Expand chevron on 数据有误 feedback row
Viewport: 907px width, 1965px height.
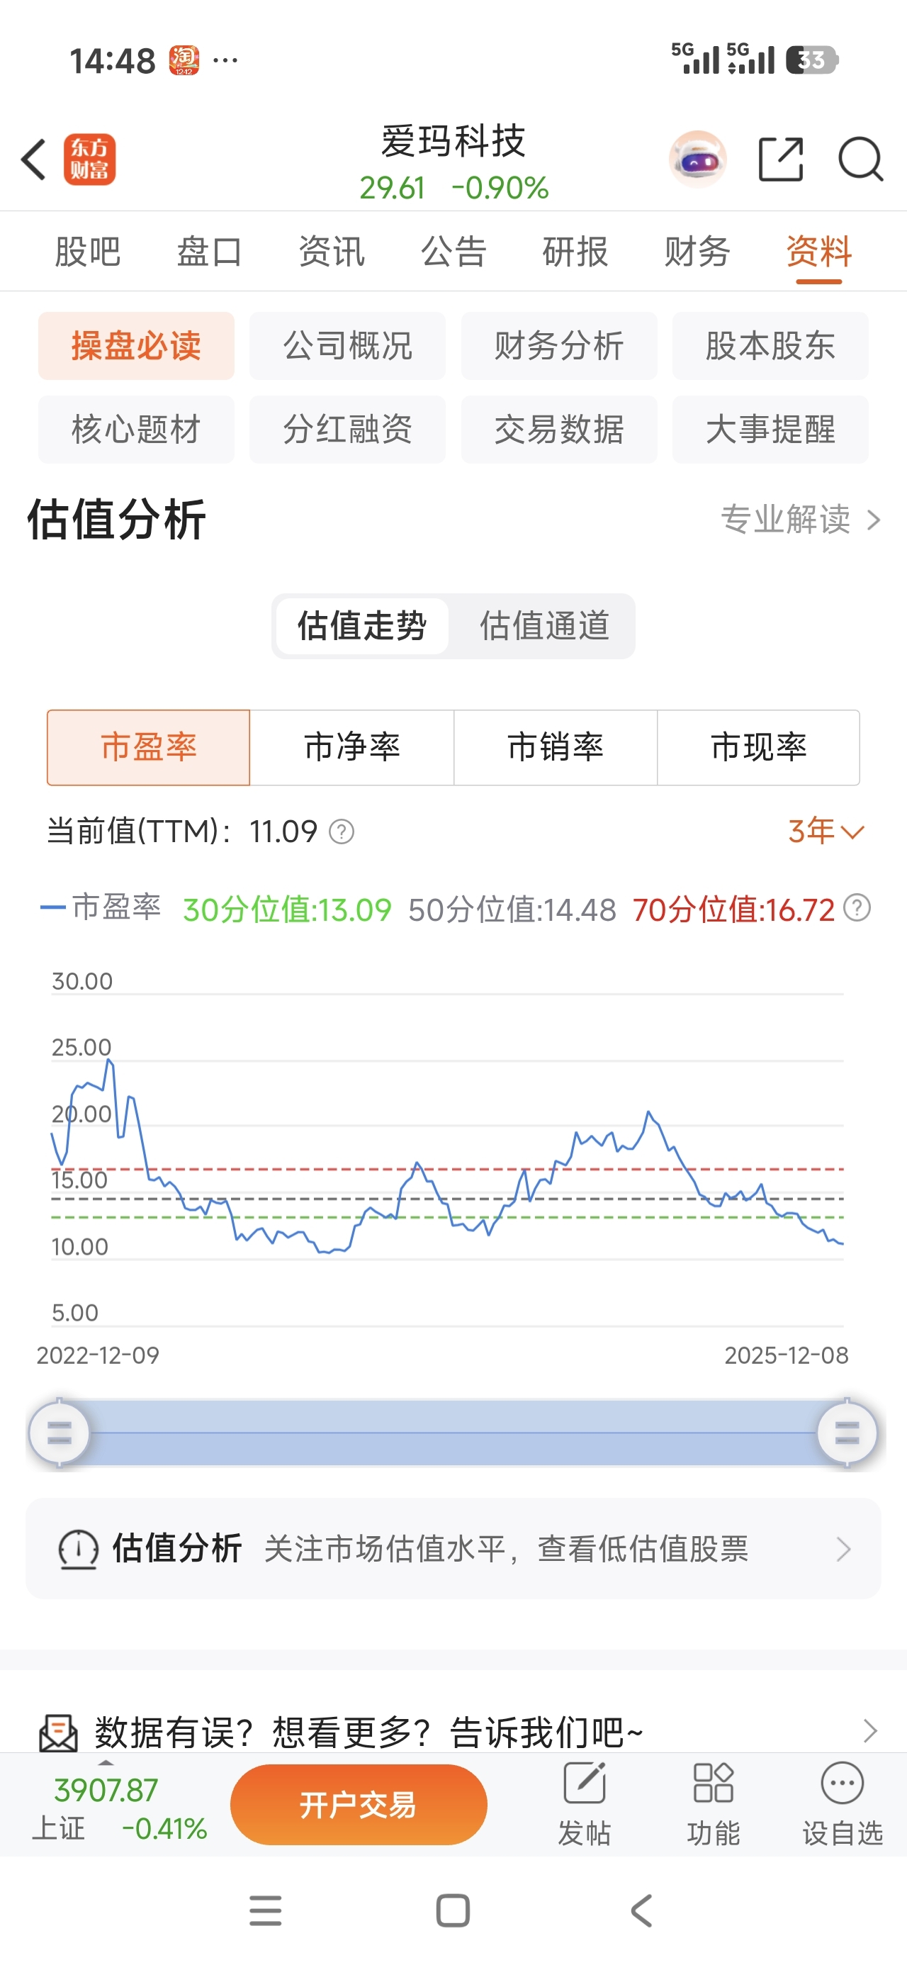(x=869, y=1732)
